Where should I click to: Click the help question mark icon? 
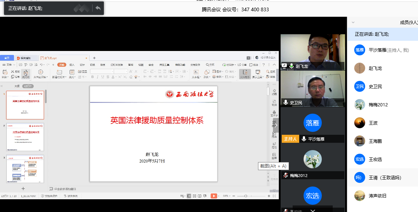pos(263,65)
